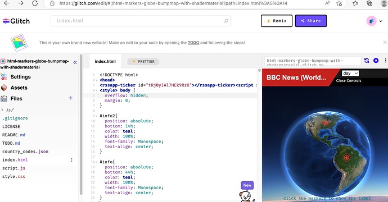The image size is (388, 202).
Task: Click the rssapp-ticker code on line 3
Action: pos(178,85)
